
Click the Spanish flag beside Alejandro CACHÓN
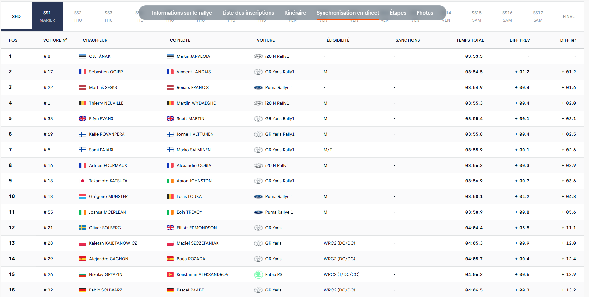(x=83, y=259)
